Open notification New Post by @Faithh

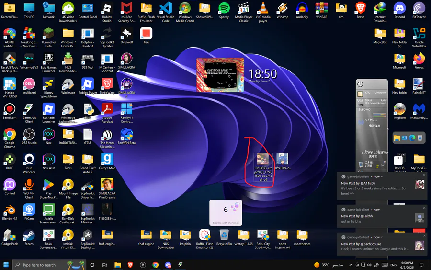[x=382, y=216]
